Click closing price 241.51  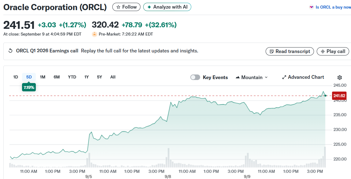point(19,25)
